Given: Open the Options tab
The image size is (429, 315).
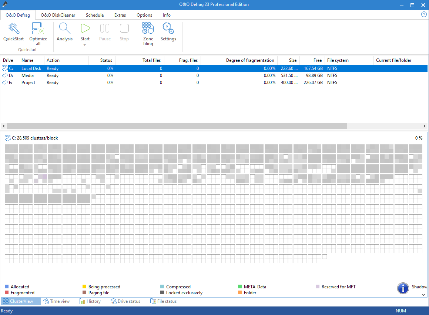Looking at the screenshot, I should point(144,15).
